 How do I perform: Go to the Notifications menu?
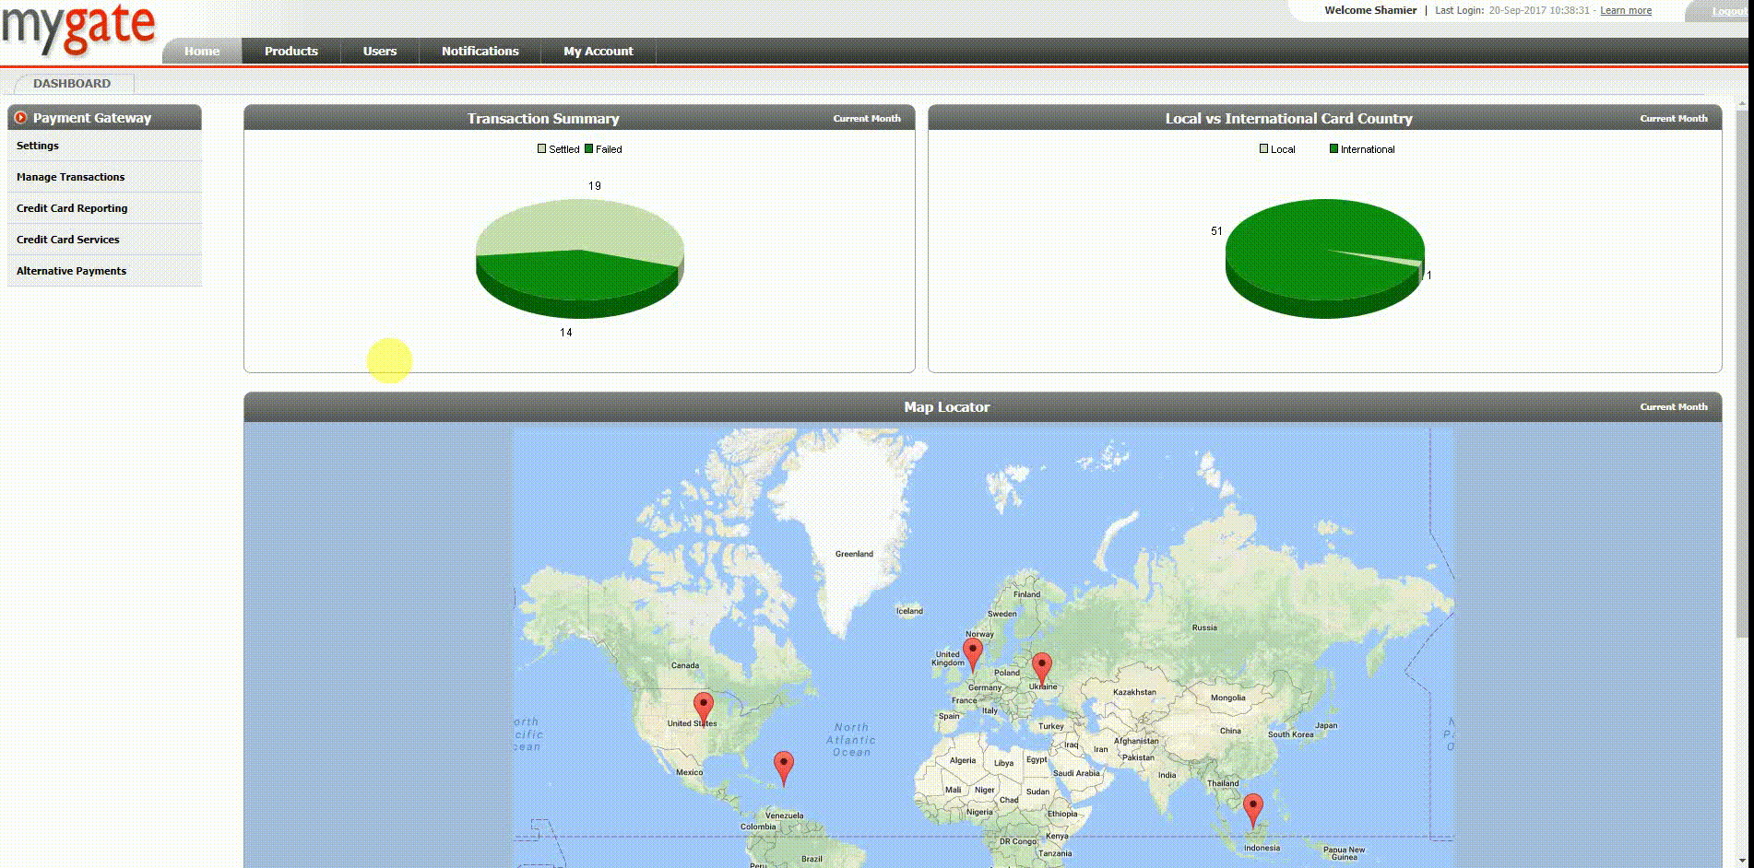480,52
